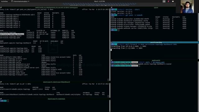Select the 'space' terminal pane title
Screen dimensions: 199x112
pyautogui.click(x=156, y=7)
